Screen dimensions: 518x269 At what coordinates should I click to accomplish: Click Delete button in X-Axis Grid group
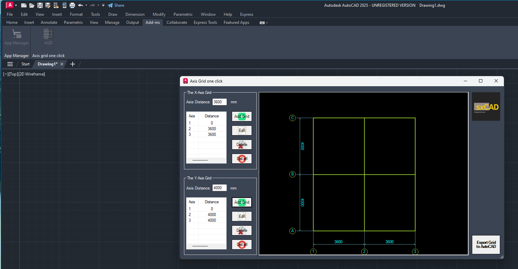(242, 145)
